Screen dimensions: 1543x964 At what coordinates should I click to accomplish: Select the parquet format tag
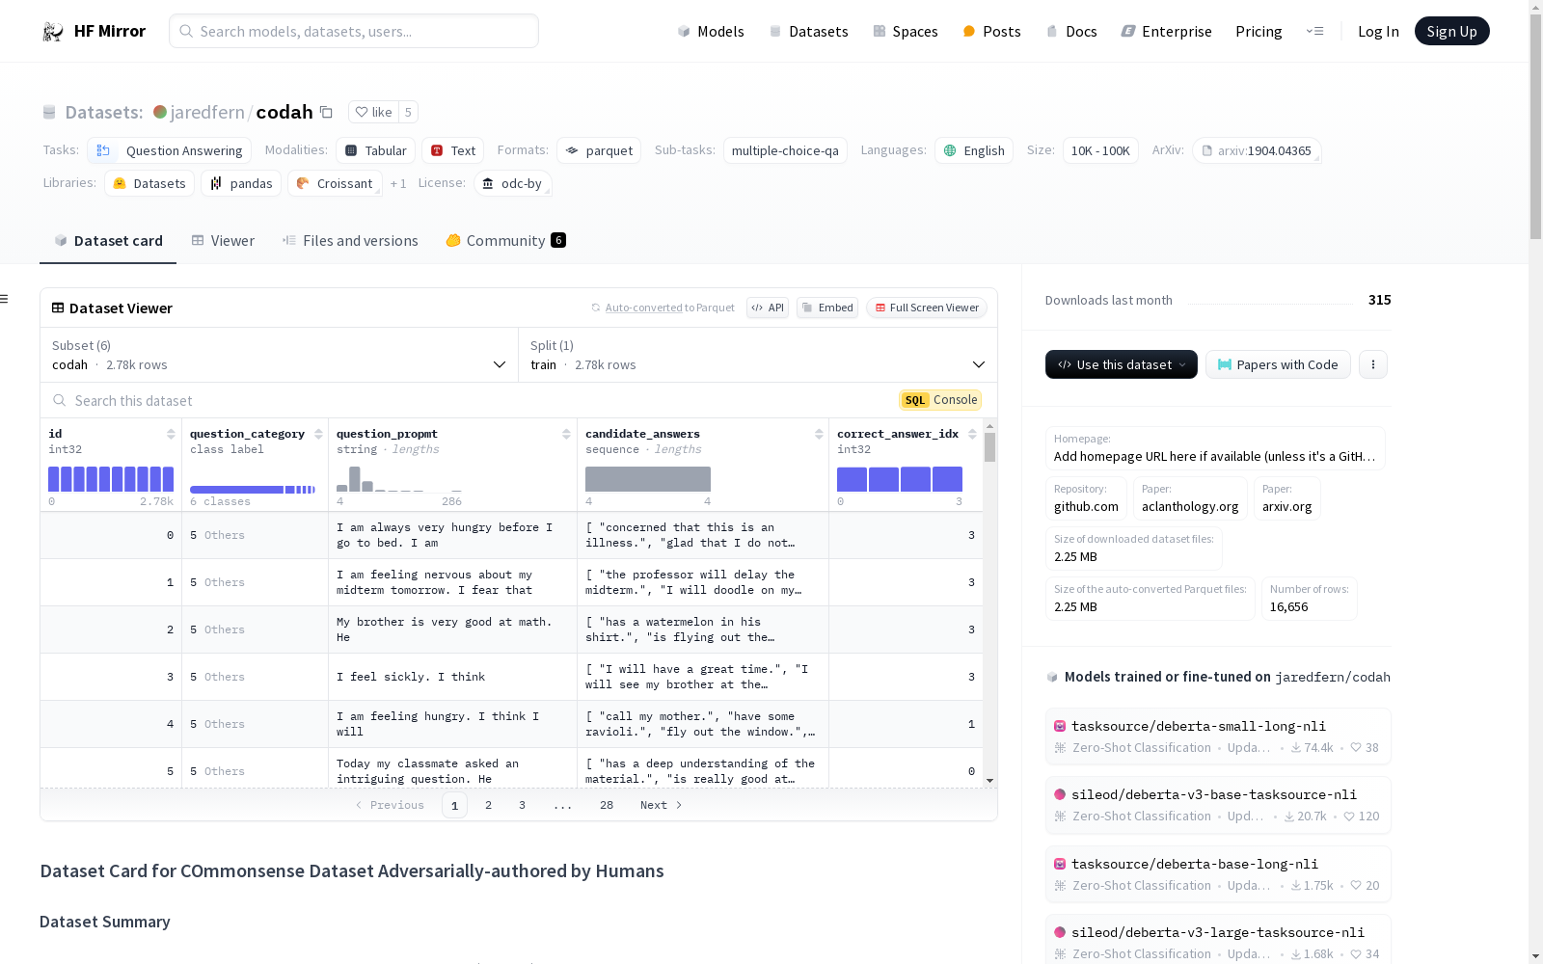coord(599,150)
